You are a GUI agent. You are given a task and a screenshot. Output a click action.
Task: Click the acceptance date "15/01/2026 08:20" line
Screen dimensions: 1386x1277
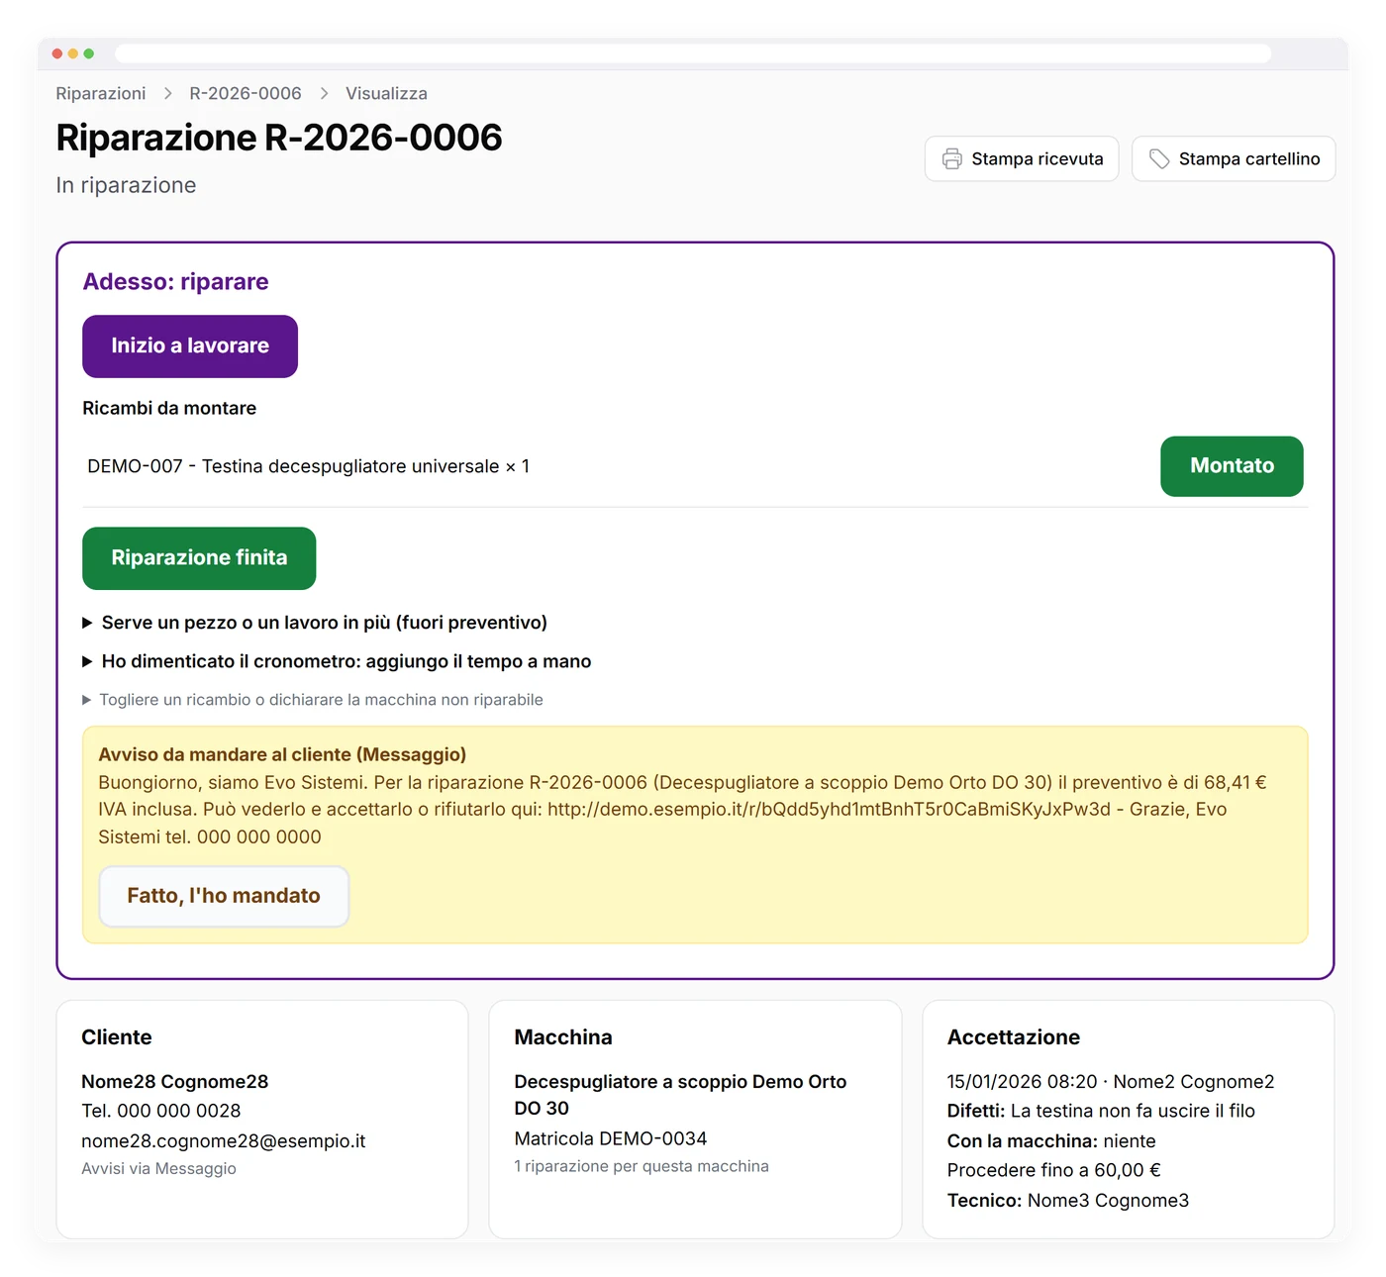click(x=1111, y=1082)
